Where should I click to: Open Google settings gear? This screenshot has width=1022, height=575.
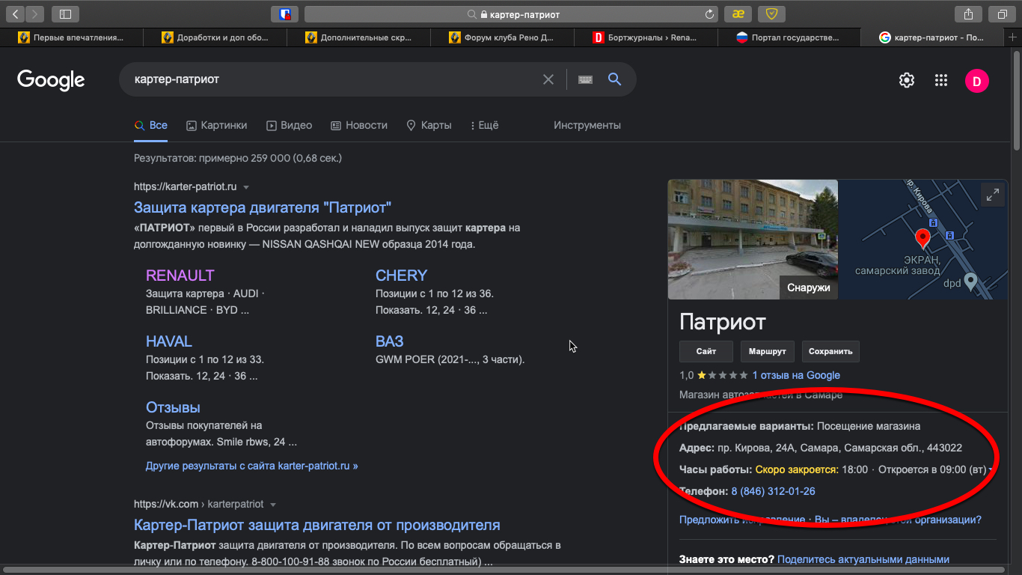pos(907,80)
